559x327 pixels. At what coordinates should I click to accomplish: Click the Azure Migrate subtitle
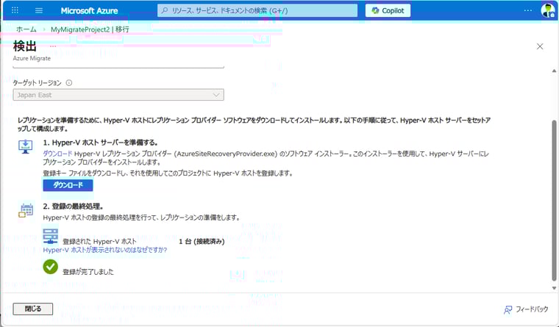click(x=32, y=58)
